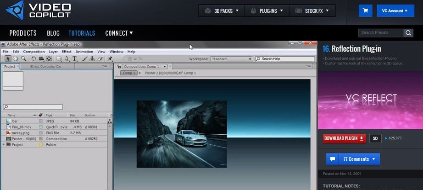This screenshot has width=423, height=190.
Task: Click the Search Help field
Action: click(x=285, y=59)
